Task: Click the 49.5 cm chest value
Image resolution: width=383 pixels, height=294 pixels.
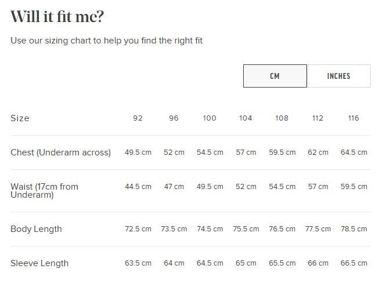Action: (x=138, y=153)
